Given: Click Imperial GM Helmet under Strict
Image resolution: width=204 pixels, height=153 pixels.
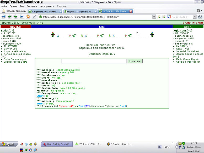Looking at the screenshot, I should click(x=15, y=51).
